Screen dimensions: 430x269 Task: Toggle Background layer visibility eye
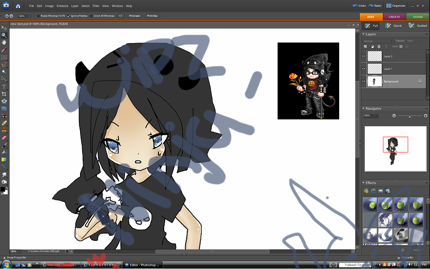(x=364, y=81)
